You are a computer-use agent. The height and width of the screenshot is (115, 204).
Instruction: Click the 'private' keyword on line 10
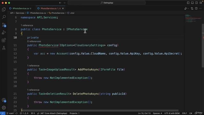33,38
